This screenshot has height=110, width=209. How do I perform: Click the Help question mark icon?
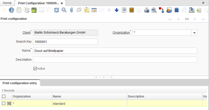coord(11,10)
